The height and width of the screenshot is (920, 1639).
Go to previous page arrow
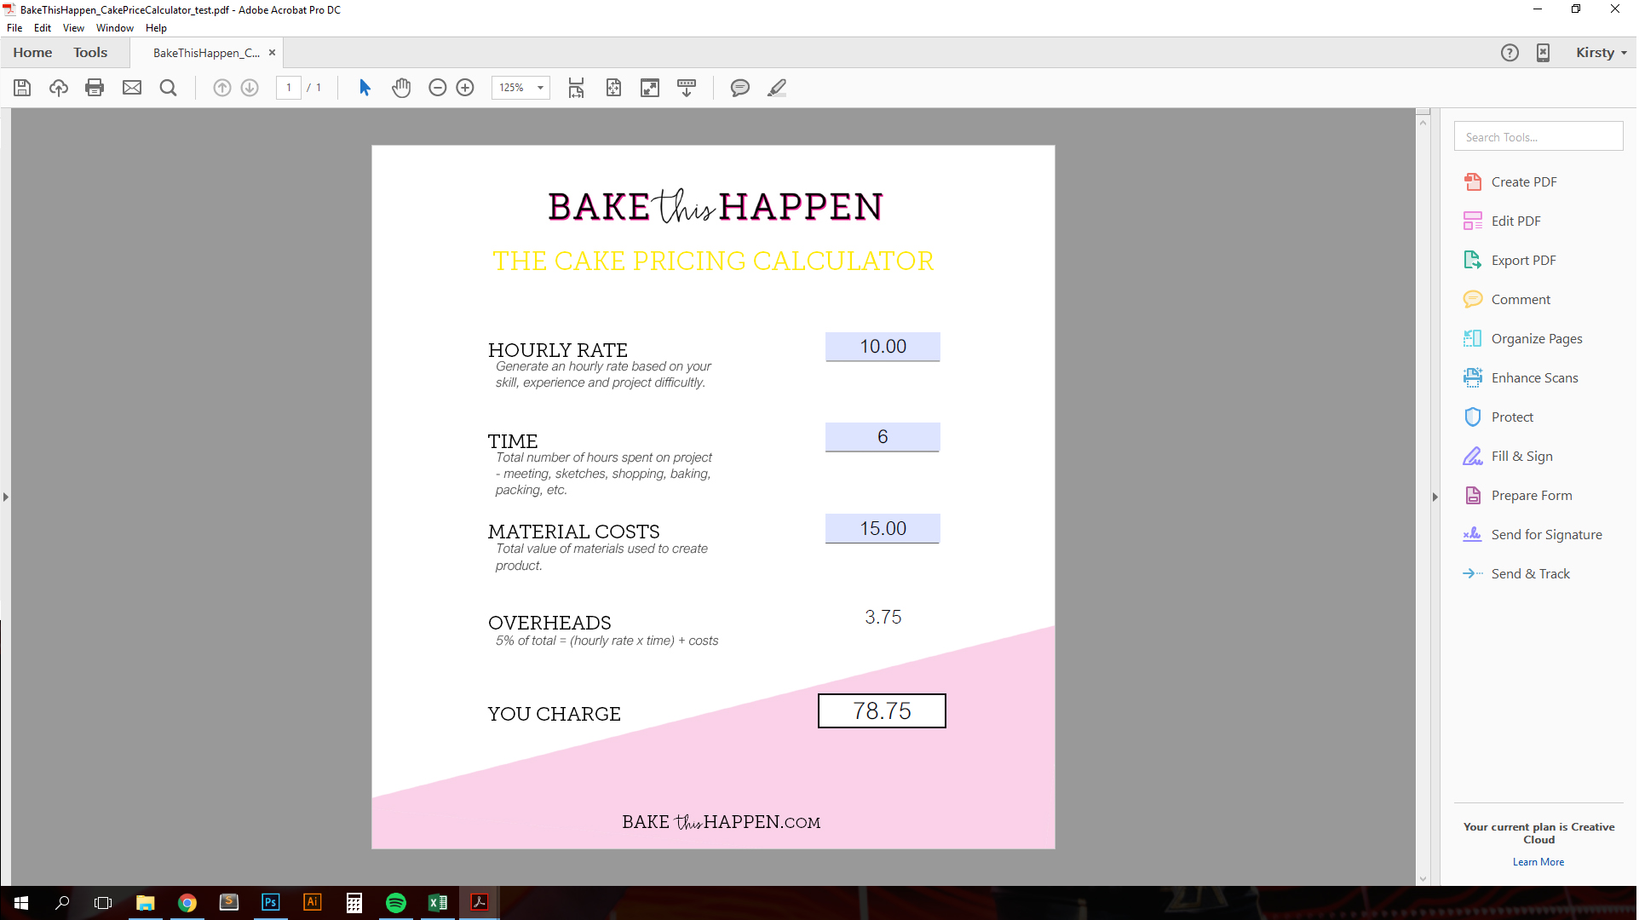(x=221, y=88)
